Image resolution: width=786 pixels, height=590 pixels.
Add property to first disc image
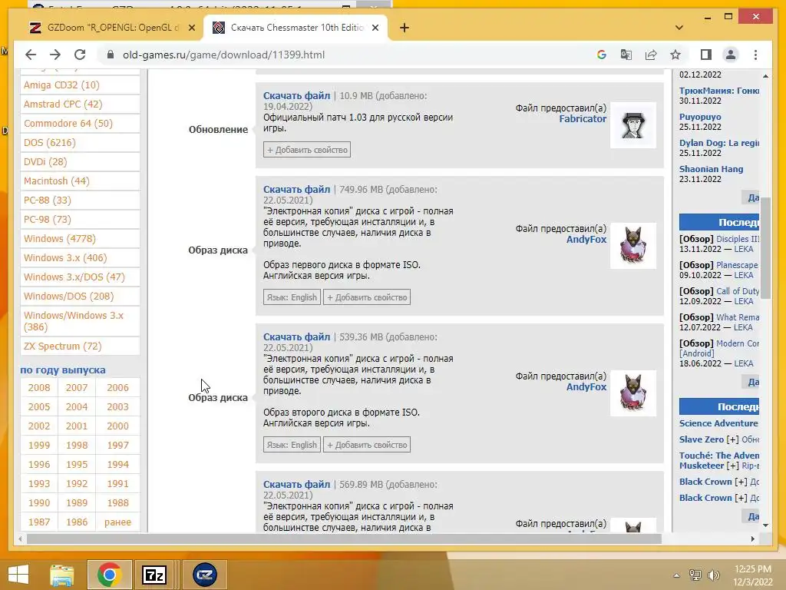pos(367,297)
